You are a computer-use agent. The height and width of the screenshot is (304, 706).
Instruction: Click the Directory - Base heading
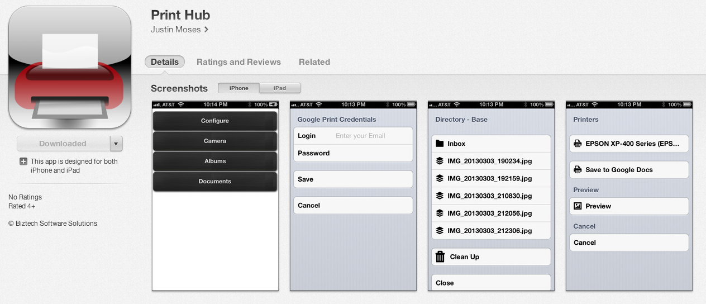(461, 120)
